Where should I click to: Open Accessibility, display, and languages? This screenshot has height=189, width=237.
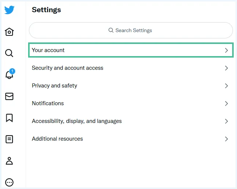(x=131, y=121)
